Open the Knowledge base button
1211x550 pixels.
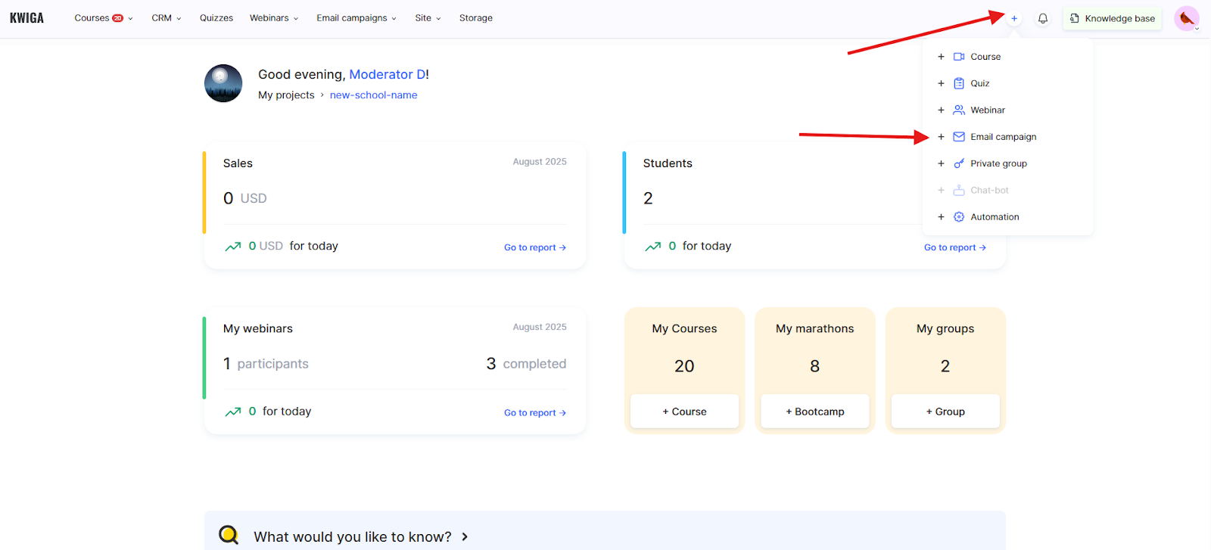tap(1112, 18)
